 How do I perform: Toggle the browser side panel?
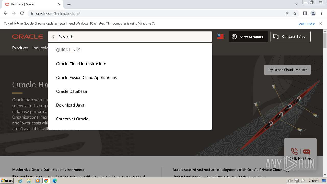pyautogui.click(x=305, y=13)
